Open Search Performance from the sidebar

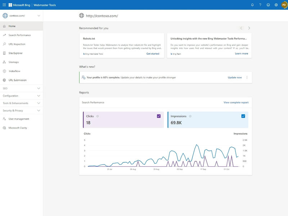pyautogui.click(x=19, y=35)
